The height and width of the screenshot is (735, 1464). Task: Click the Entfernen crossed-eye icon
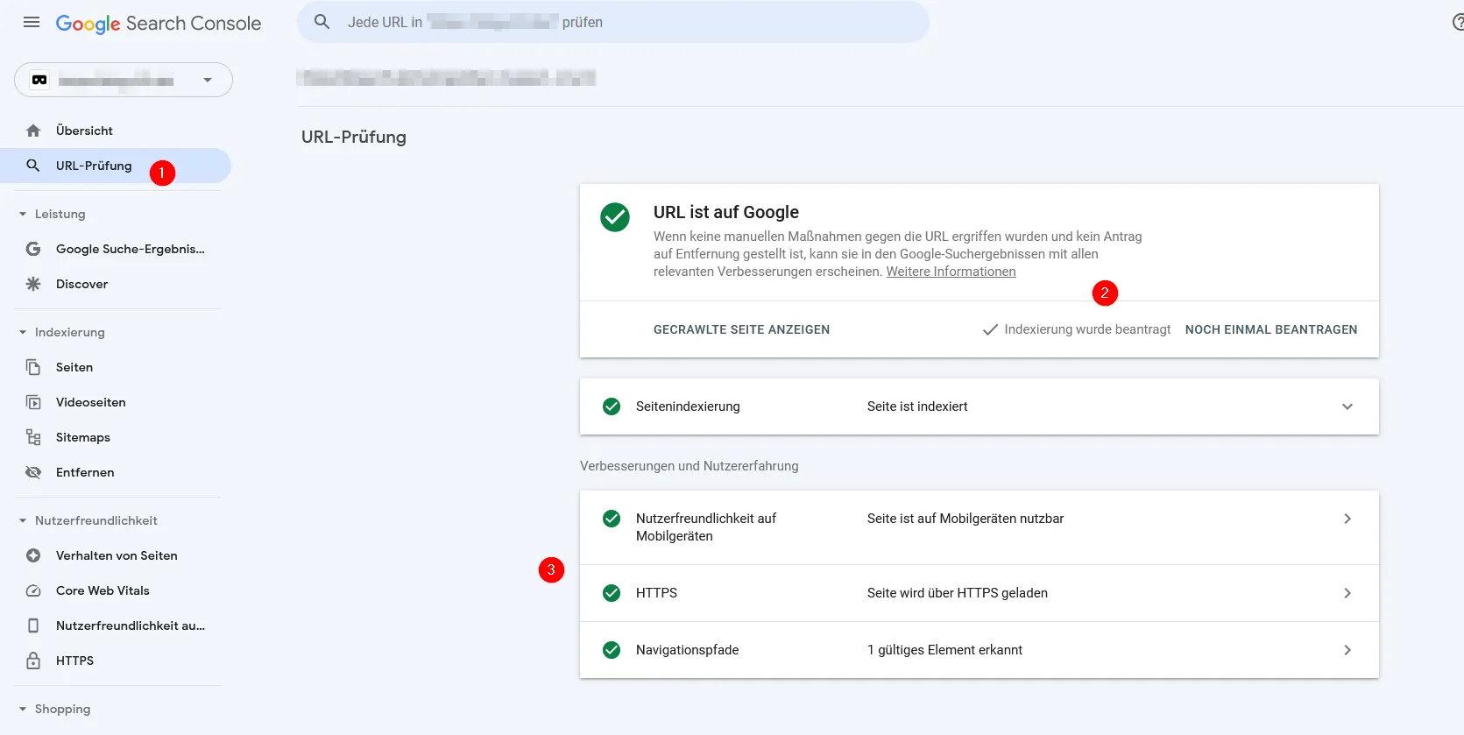pos(33,472)
